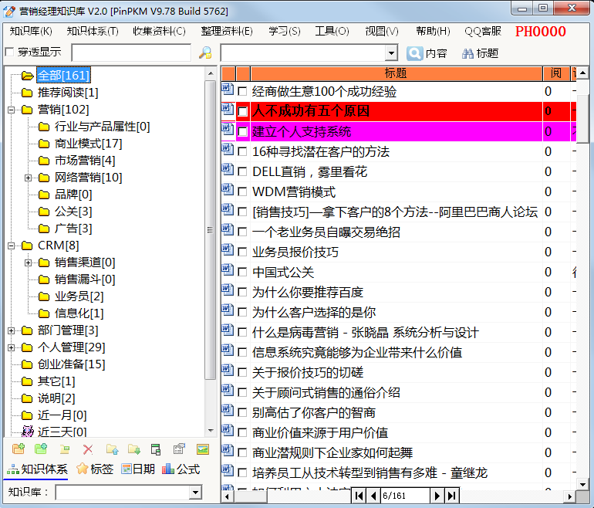This screenshot has width=594, height=508.
Task: Select the 商业模式[17] folder
Action: point(88,144)
